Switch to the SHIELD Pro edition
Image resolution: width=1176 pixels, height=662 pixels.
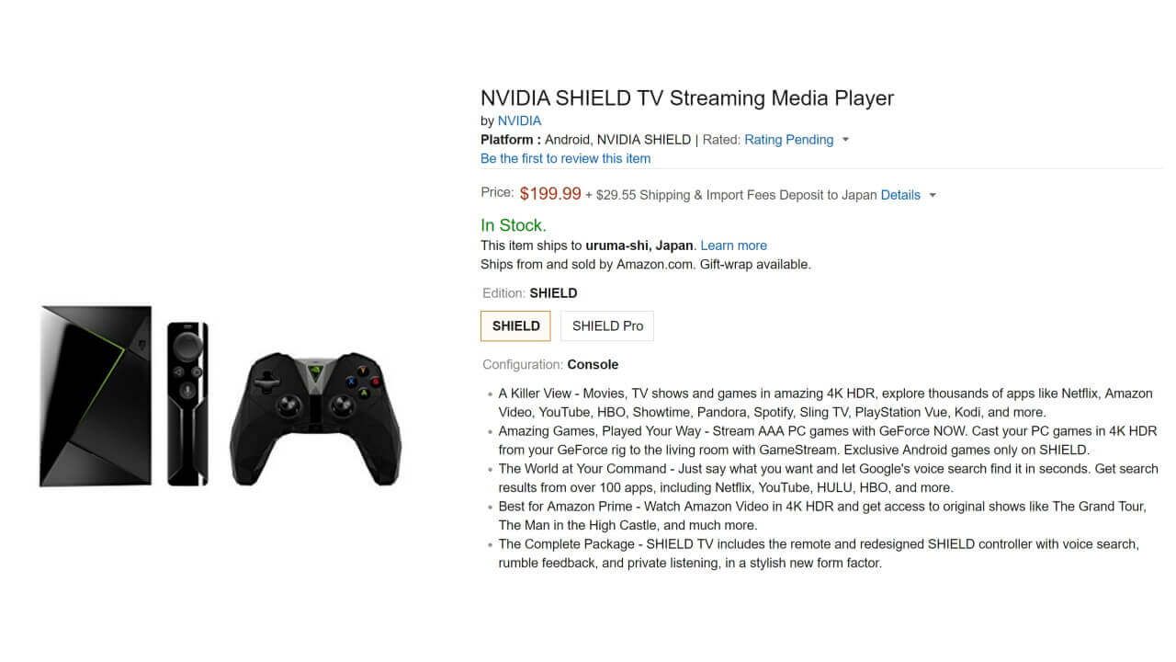coord(606,325)
